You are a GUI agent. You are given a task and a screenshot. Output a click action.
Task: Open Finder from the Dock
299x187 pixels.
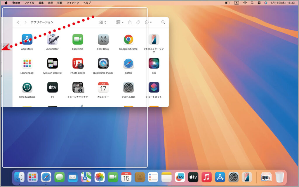(19, 177)
